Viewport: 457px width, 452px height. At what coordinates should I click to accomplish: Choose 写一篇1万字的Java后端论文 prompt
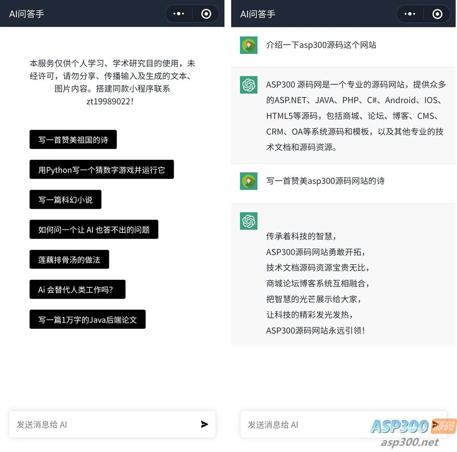(x=88, y=319)
